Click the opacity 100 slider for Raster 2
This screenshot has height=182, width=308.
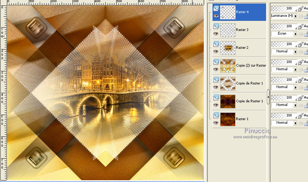284,44
